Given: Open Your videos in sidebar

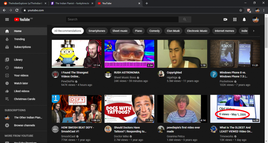Looking at the screenshot, I should pyautogui.click(x=24, y=75).
